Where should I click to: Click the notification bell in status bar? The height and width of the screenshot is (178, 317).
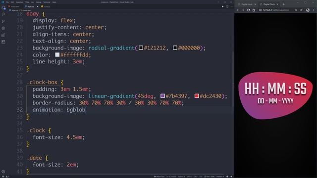(x=231, y=177)
